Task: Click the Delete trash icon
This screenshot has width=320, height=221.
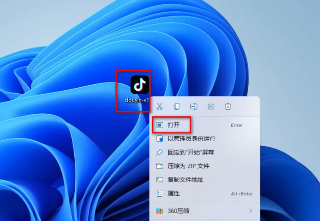Action: pyautogui.click(x=228, y=106)
